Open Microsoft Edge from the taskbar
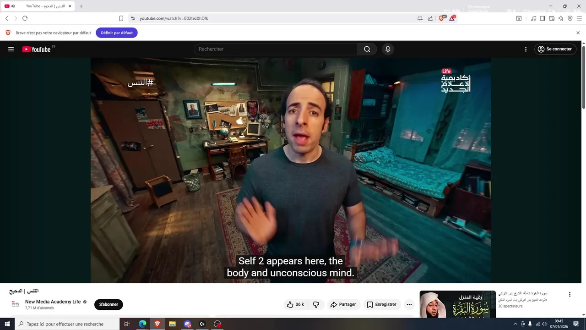The image size is (586, 330). (x=142, y=324)
